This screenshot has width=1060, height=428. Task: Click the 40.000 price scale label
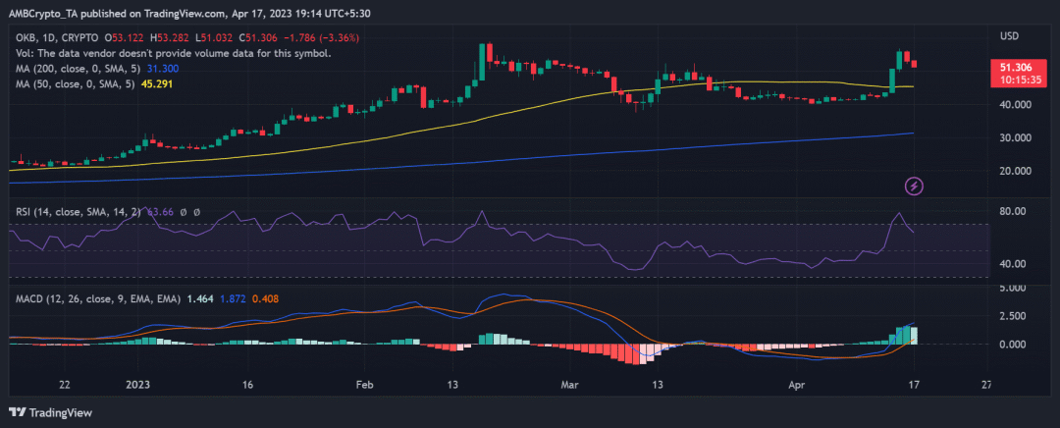(x=1017, y=105)
